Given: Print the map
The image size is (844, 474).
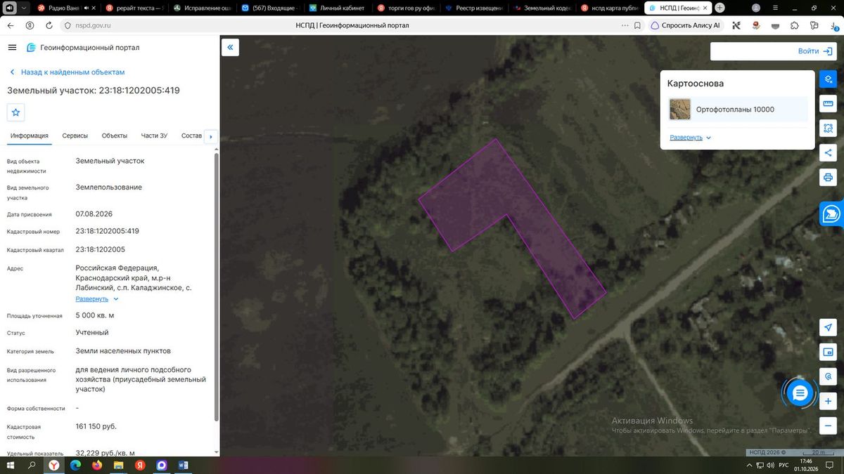Looking at the screenshot, I should click(829, 177).
